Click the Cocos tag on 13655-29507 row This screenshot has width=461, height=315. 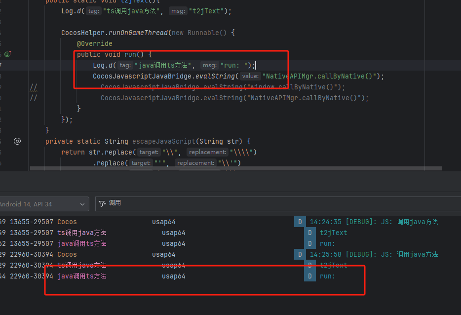[x=67, y=222]
